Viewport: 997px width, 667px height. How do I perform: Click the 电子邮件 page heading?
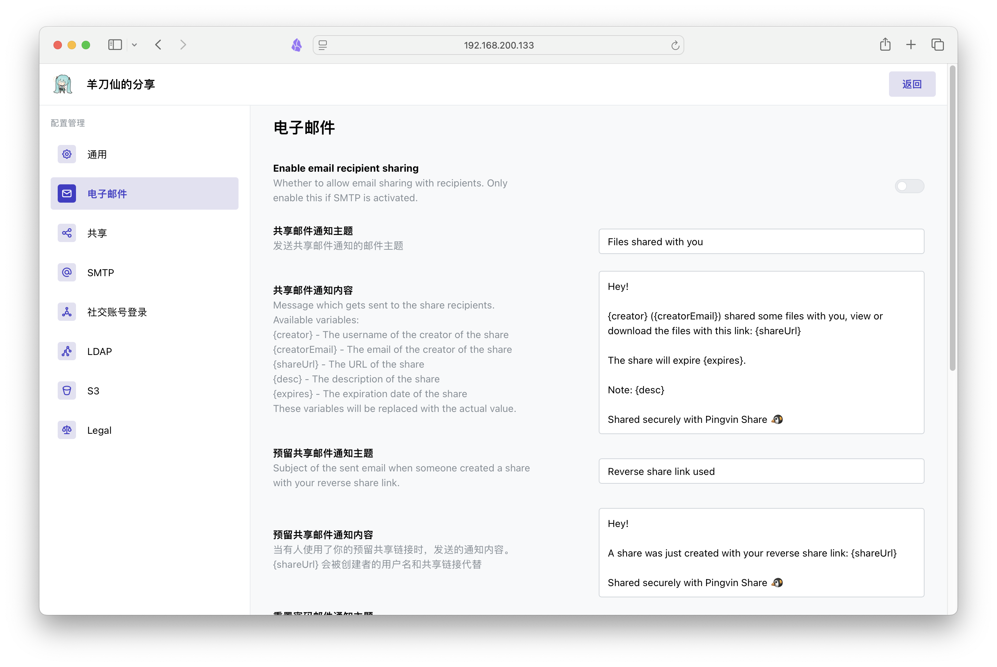click(x=304, y=128)
